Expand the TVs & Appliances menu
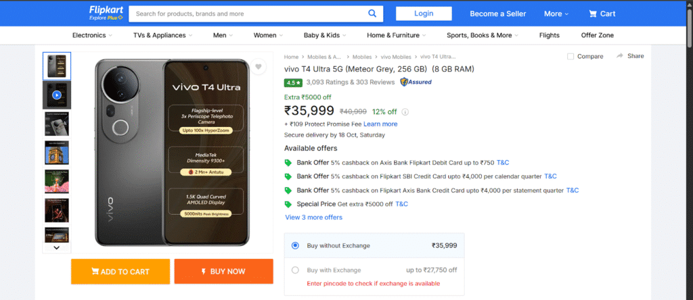 [162, 35]
